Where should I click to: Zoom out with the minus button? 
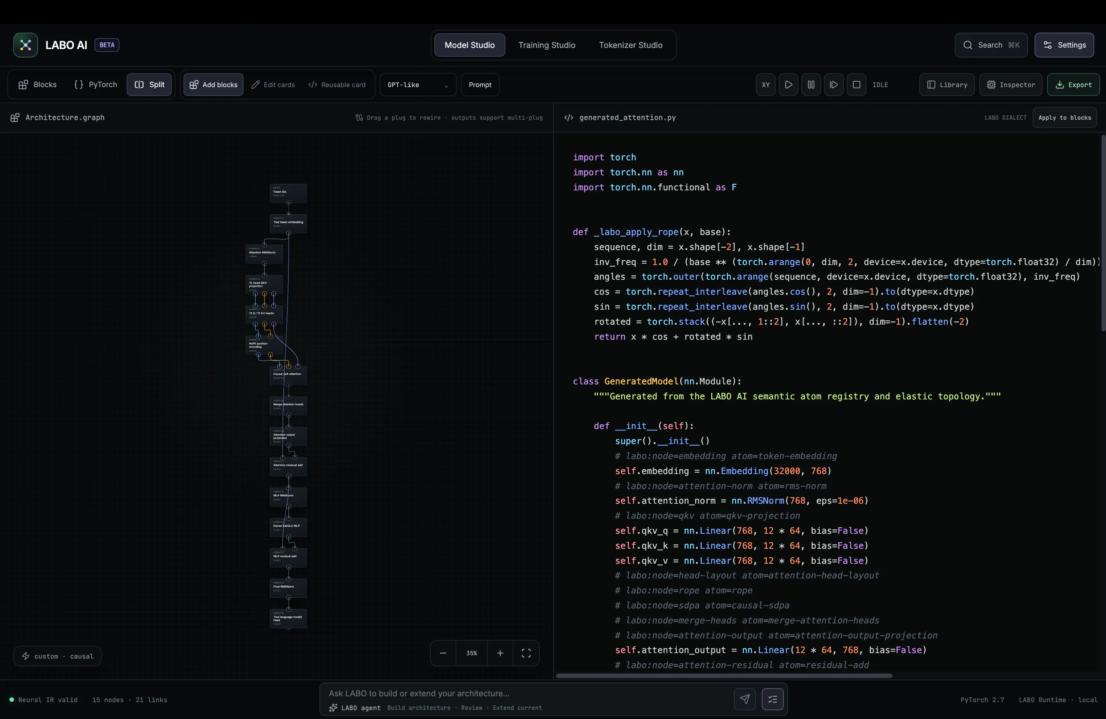443,653
